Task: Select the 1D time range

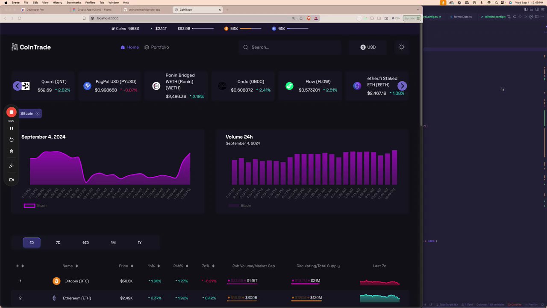Action: (32, 243)
